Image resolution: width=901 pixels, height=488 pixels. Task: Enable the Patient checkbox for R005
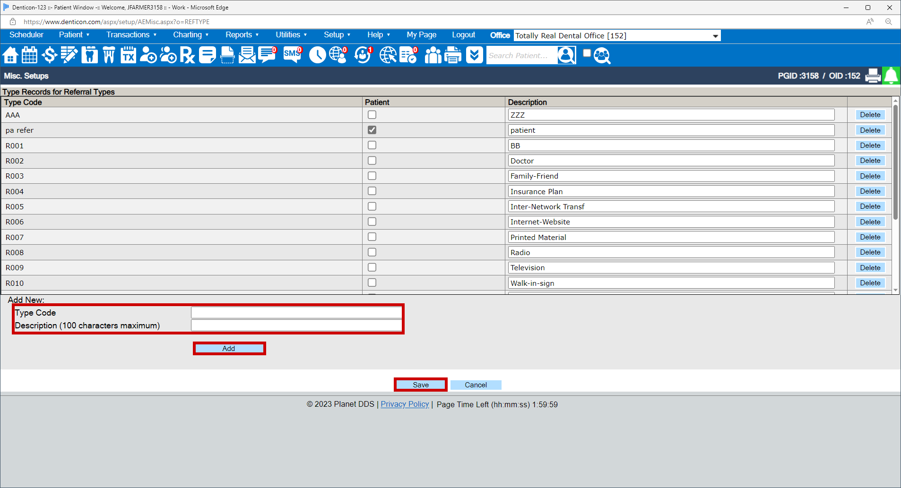(372, 206)
